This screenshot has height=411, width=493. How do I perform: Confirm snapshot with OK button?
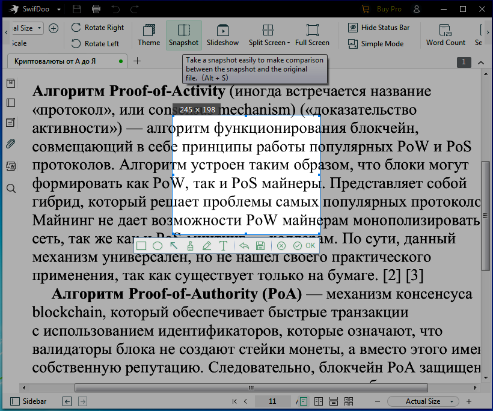pos(304,246)
